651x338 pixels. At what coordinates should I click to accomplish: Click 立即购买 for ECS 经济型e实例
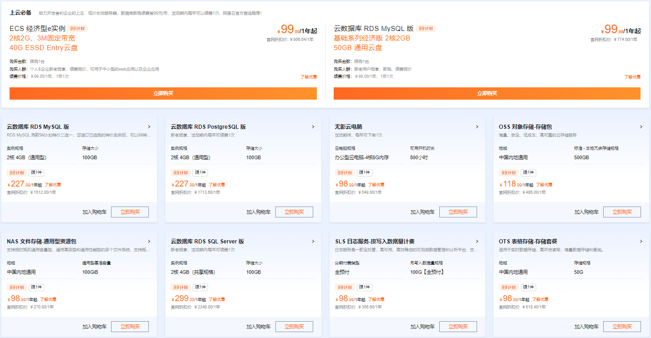[163, 93]
